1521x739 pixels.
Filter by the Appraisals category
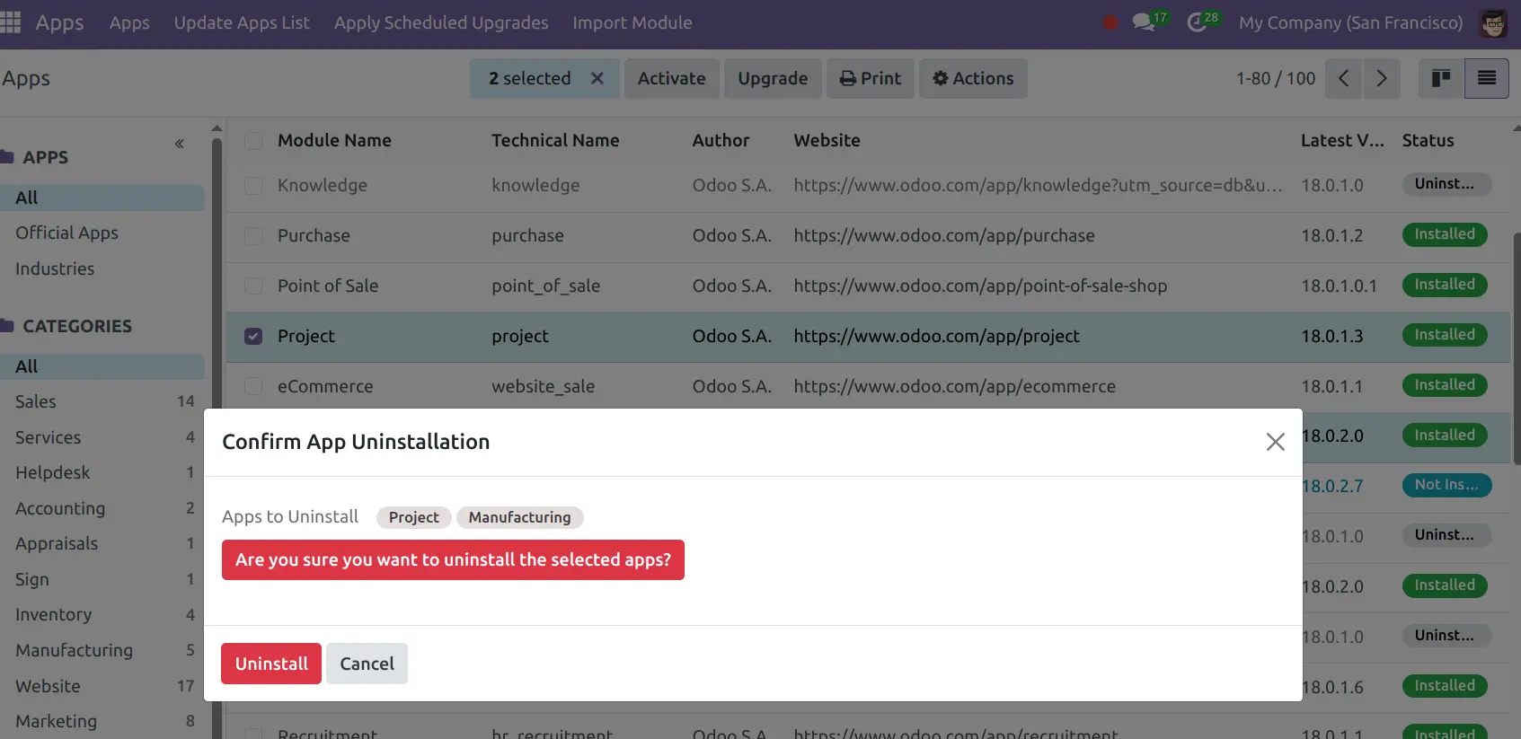102,543
